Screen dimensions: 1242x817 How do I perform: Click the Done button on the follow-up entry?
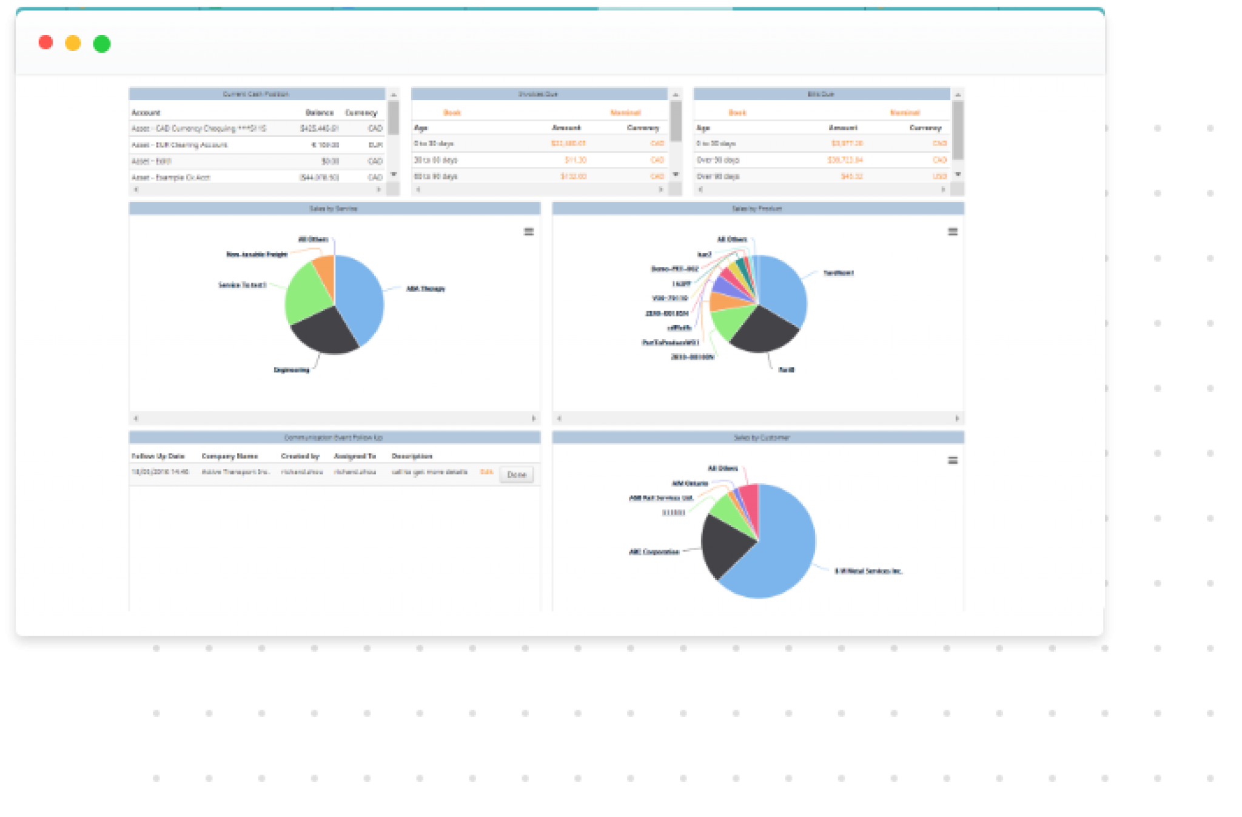pyautogui.click(x=515, y=475)
